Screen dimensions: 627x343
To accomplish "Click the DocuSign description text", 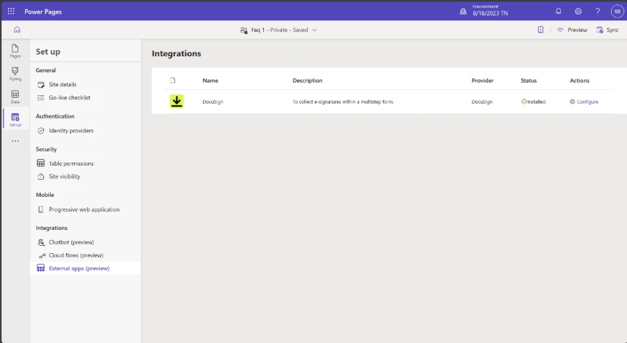I will tap(344, 102).
